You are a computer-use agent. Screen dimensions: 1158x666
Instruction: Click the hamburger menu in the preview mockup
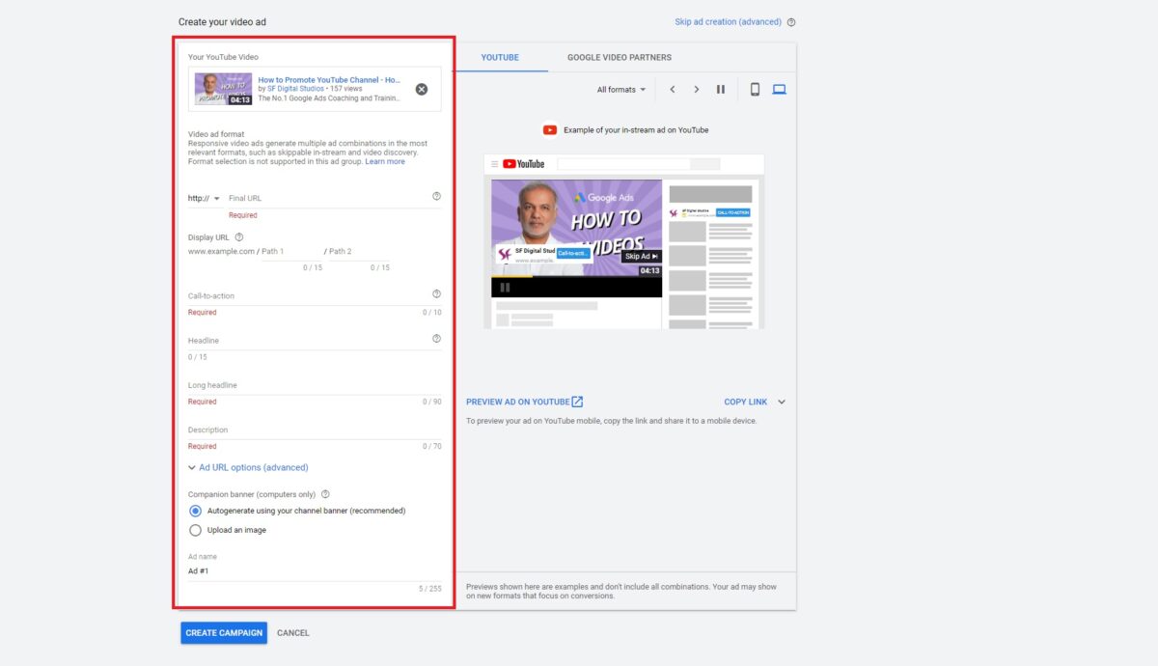tap(495, 164)
